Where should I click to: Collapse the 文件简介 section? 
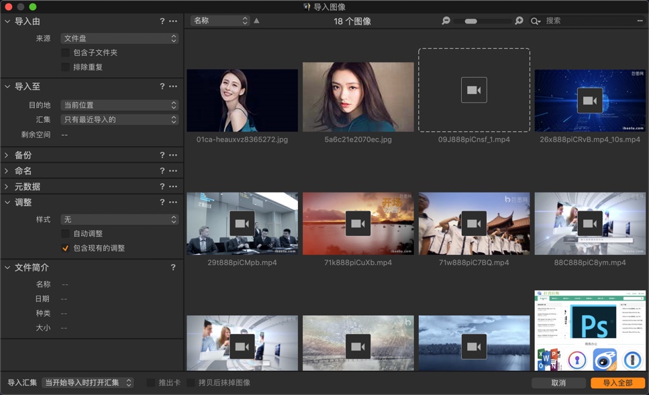click(7, 267)
